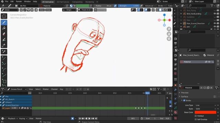Open the Line Type dropdown
Screen dimensions: 220x123
click(x=206, y=105)
